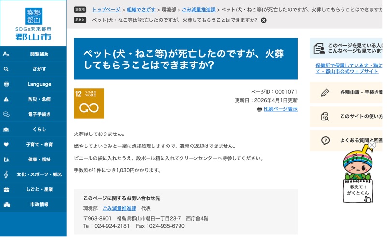
Task: Remove the 足あと history entry with X icon
Action: [264, 20]
